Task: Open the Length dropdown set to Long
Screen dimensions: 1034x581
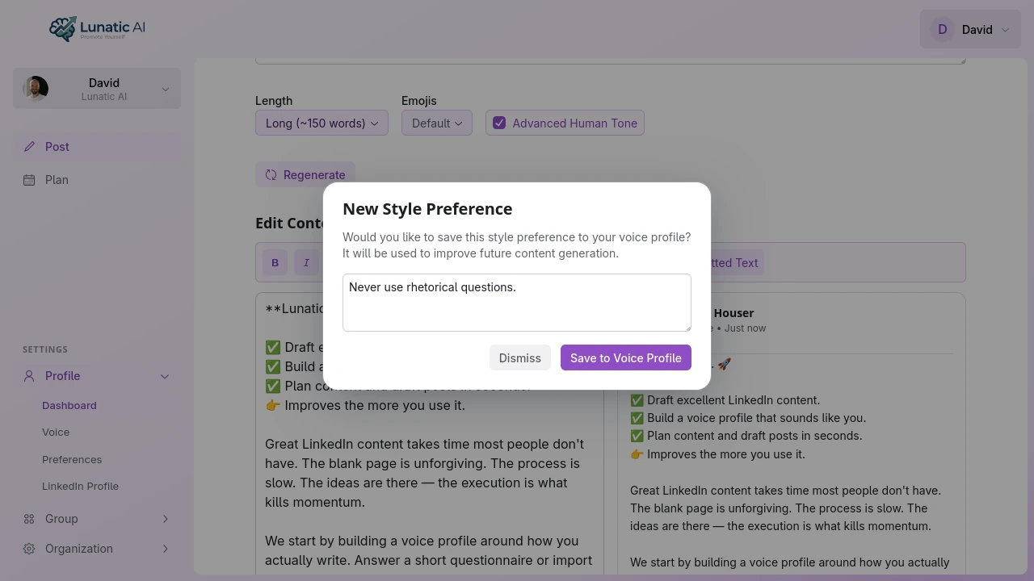Action: coord(322,123)
